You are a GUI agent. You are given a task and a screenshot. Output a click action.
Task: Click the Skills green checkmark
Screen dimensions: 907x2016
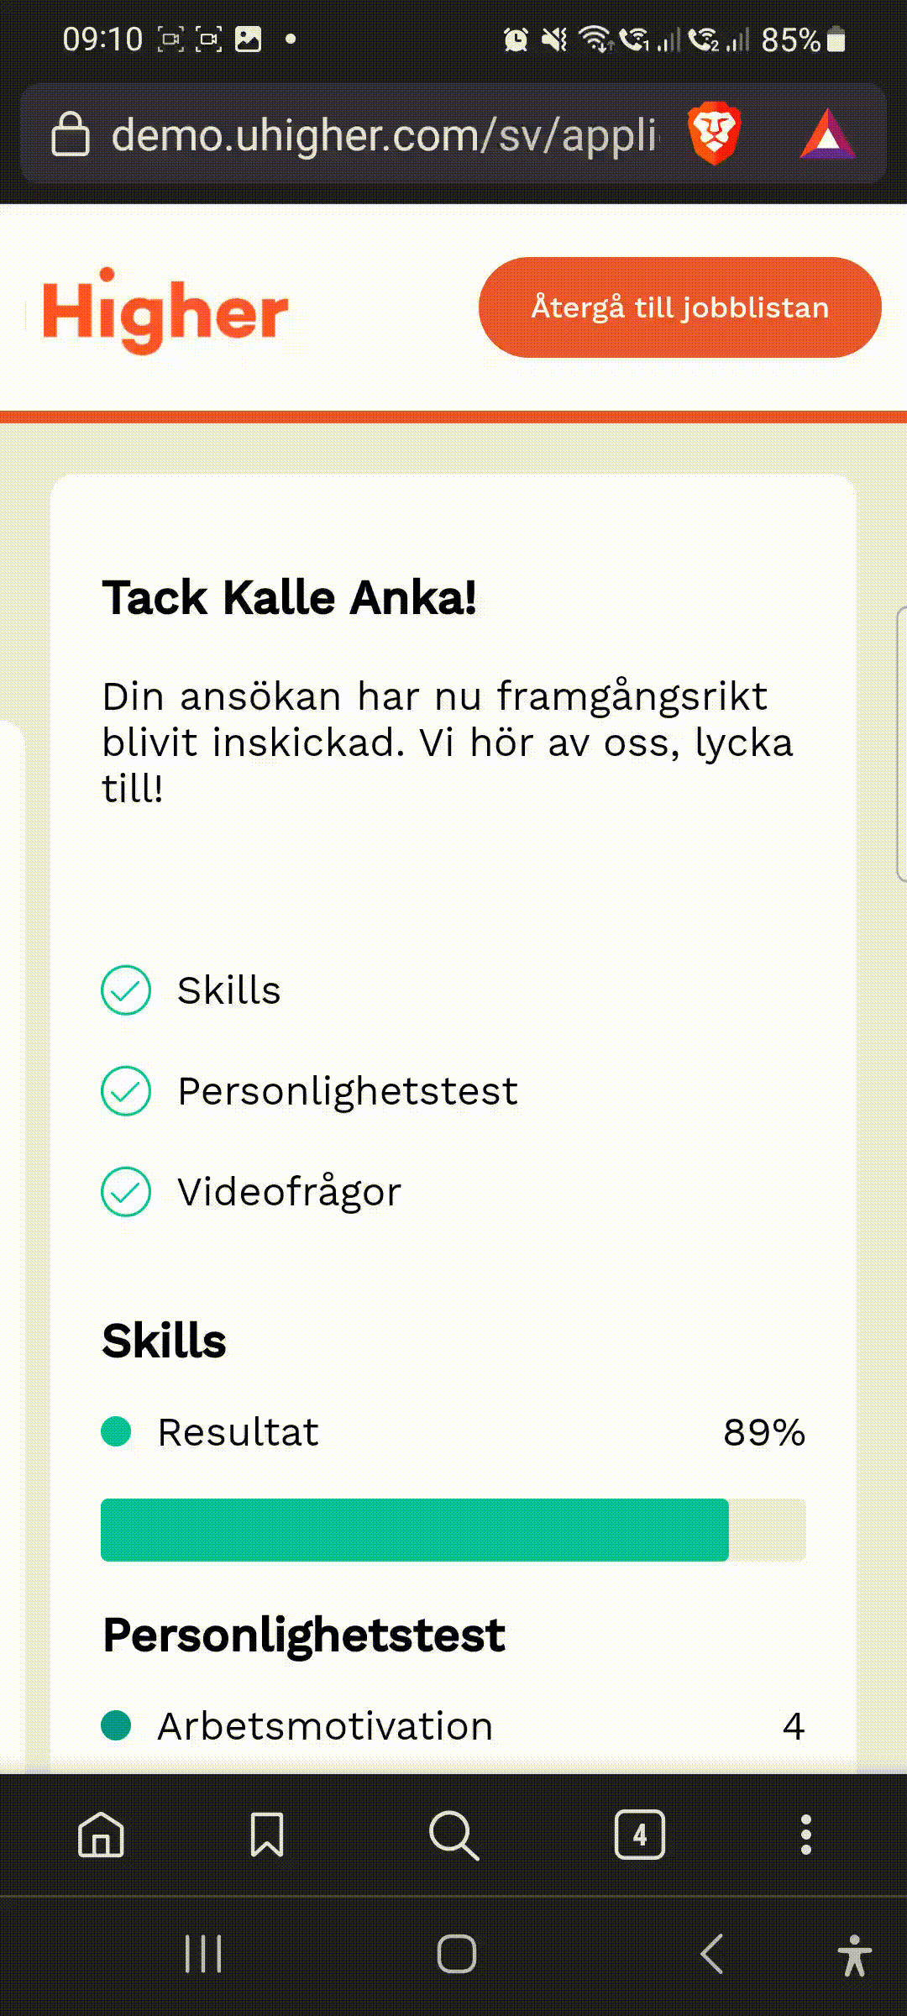click(126, 990)
